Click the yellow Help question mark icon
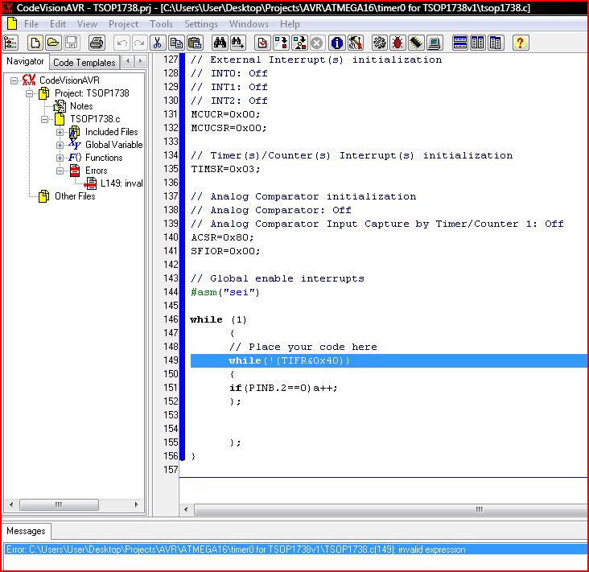589x572 pixels. click(520, 43)
